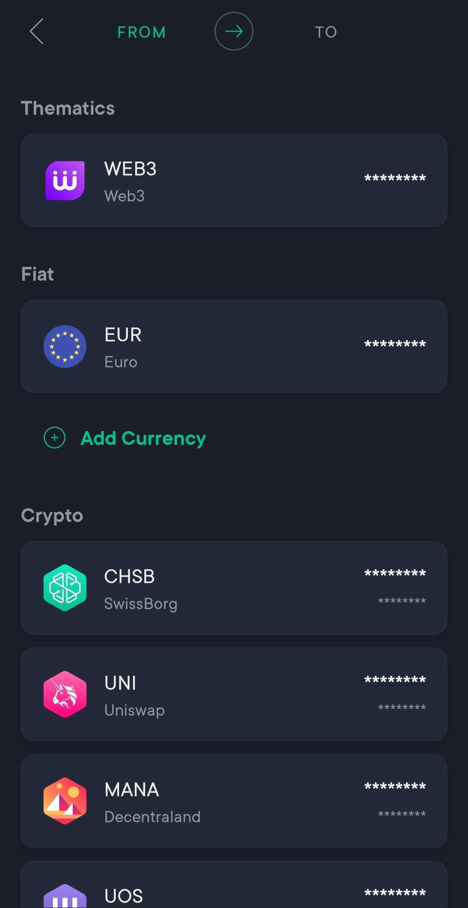468x908 pixels.
Task: Tap the hidden EUR balance asterisks
Action: tap(395, 344)
